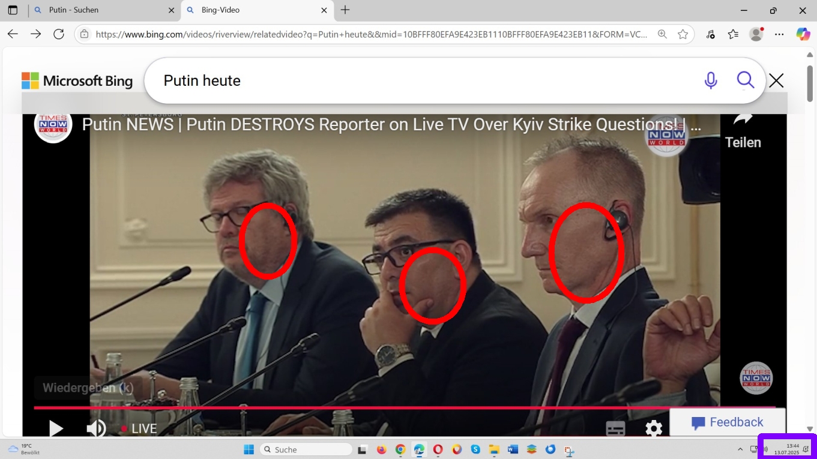Play the video with the play button
This screenshot has width=817, height=459.
tap(56, 428)
